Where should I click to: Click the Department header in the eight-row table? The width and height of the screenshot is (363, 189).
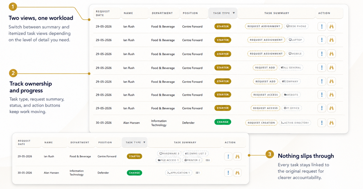click(x=164, y=13)
